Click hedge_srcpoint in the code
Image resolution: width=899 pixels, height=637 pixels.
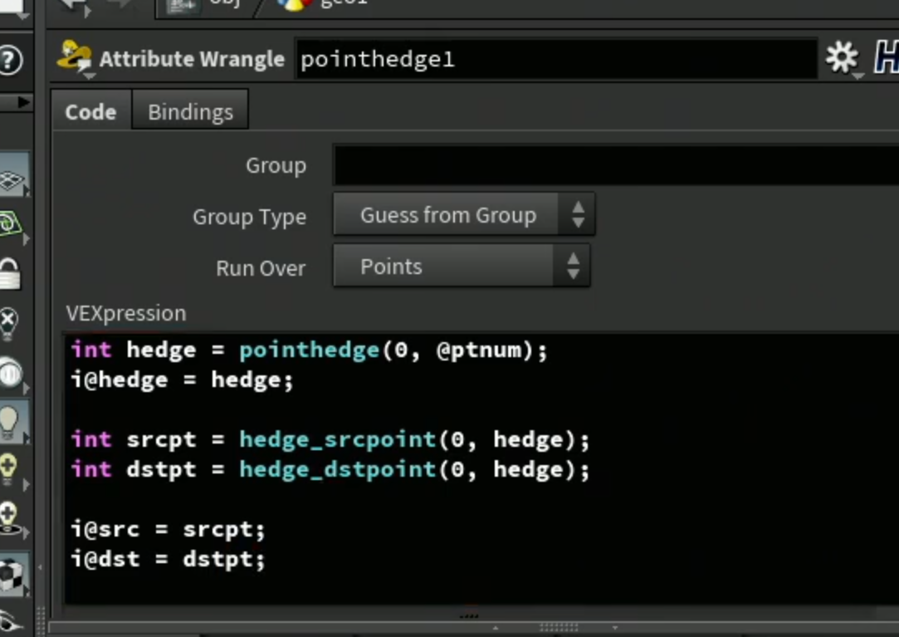coord(338,439)
